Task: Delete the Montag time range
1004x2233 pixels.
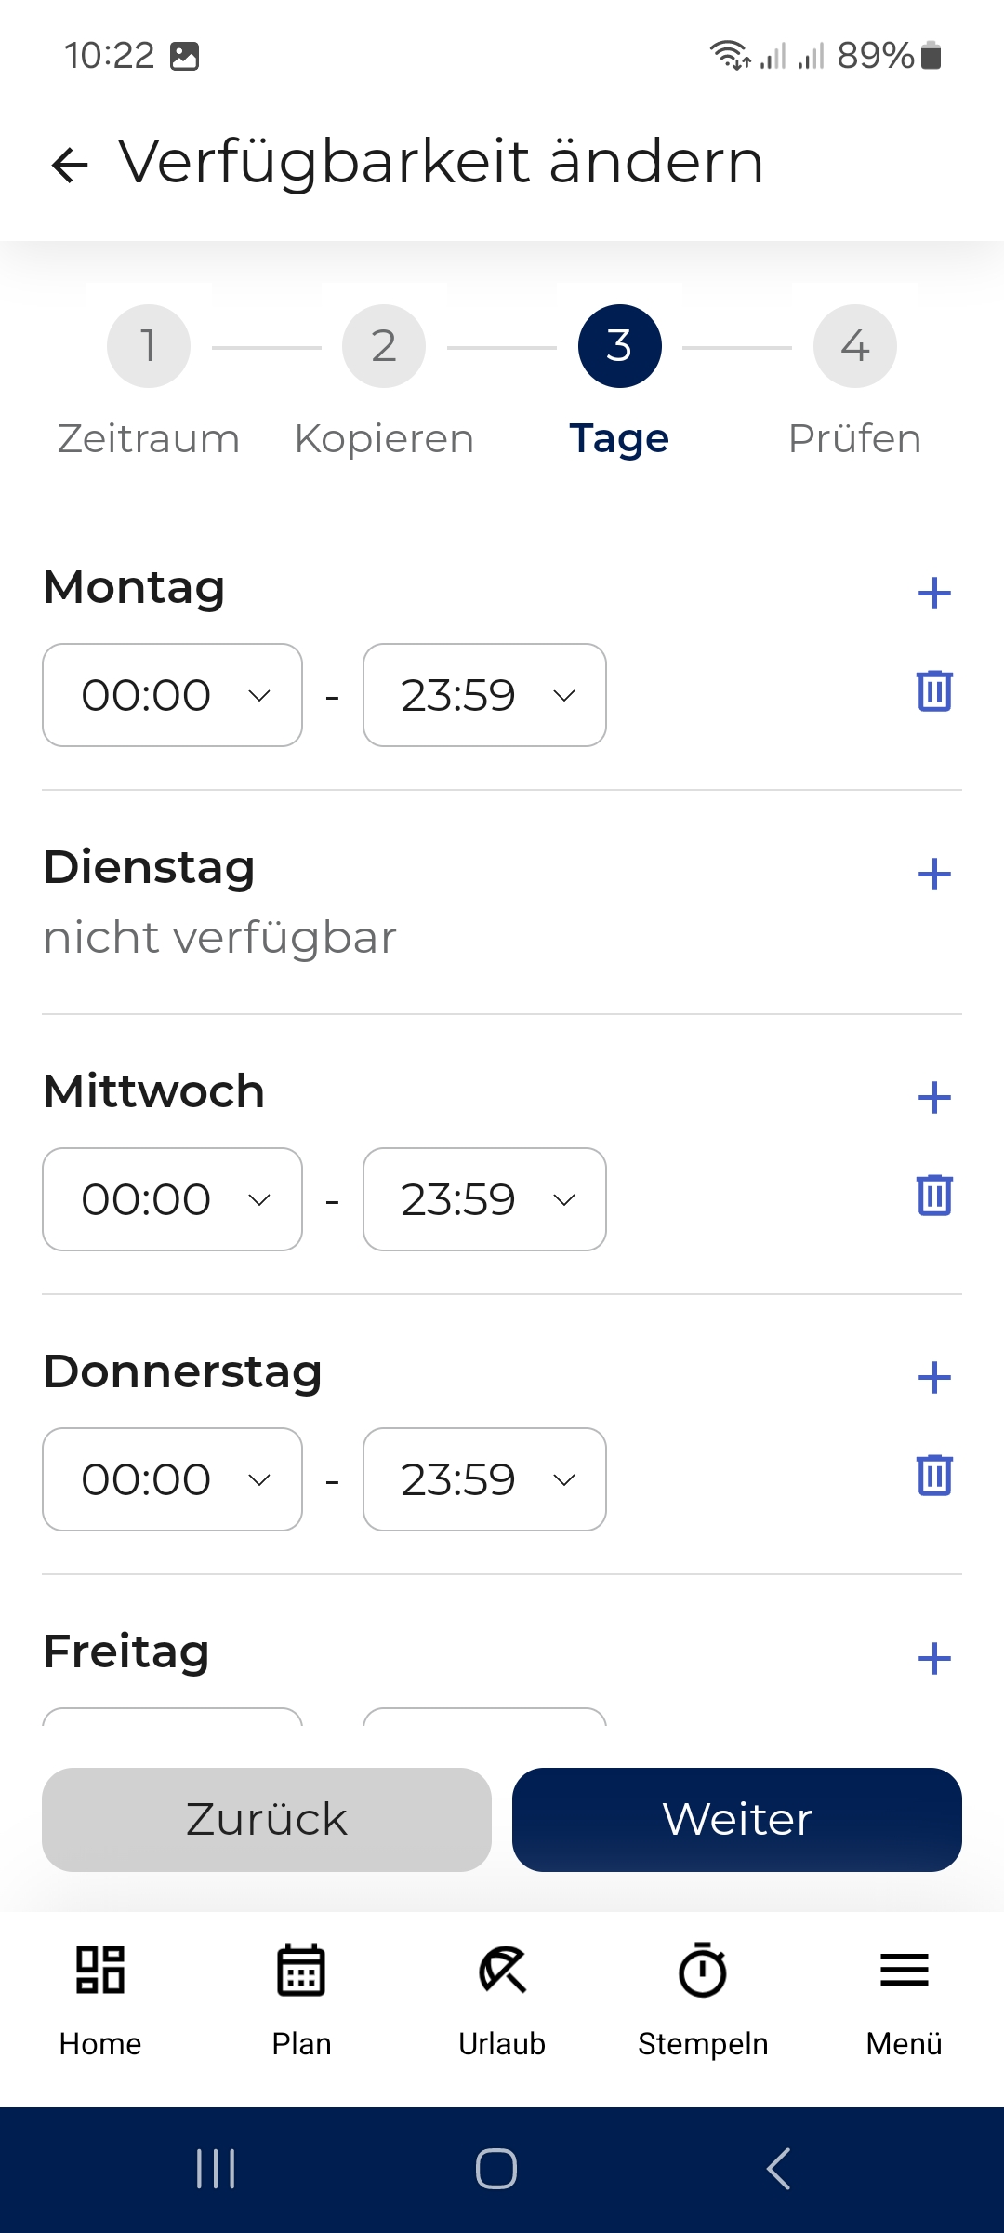Action: 934,690
